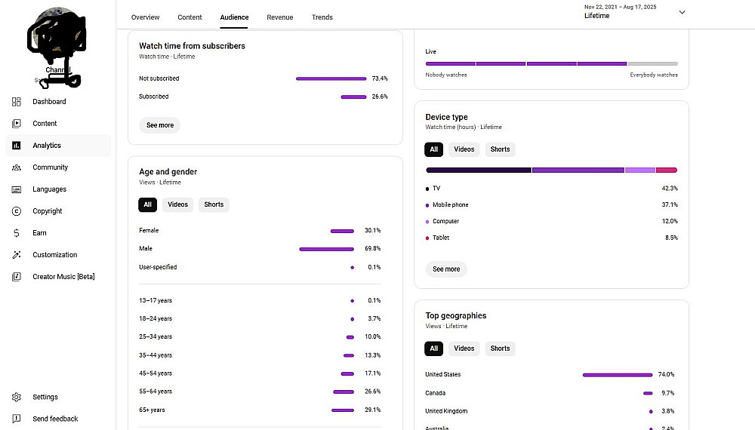Expand Watch time from subscribers with See more
755x430 pixels.
tap(159, 125)
